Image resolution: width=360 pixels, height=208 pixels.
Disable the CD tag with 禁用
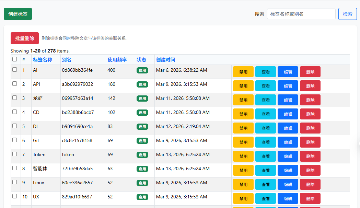click(x=243, y=114)
